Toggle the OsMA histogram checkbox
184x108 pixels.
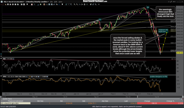coord(47,77)
